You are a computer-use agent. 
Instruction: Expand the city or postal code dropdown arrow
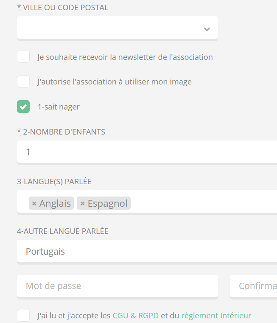pos(207,29)
